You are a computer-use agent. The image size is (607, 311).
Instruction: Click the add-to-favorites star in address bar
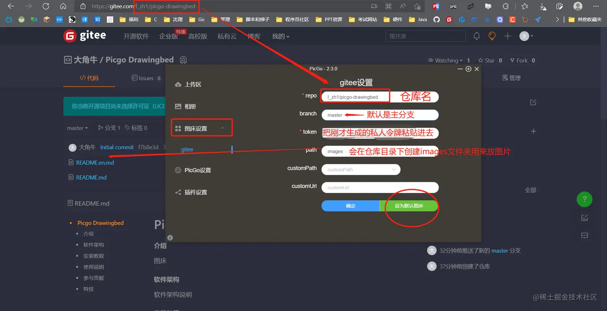pos(417,6)
